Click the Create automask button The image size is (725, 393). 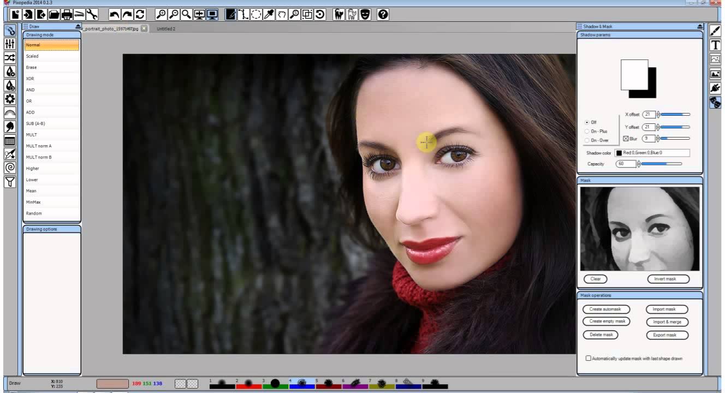[606, 309]
